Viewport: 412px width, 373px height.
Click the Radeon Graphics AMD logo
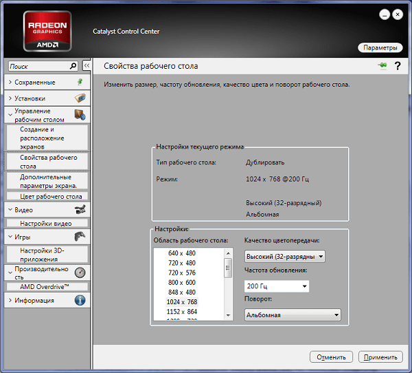(x=47, y=31)
